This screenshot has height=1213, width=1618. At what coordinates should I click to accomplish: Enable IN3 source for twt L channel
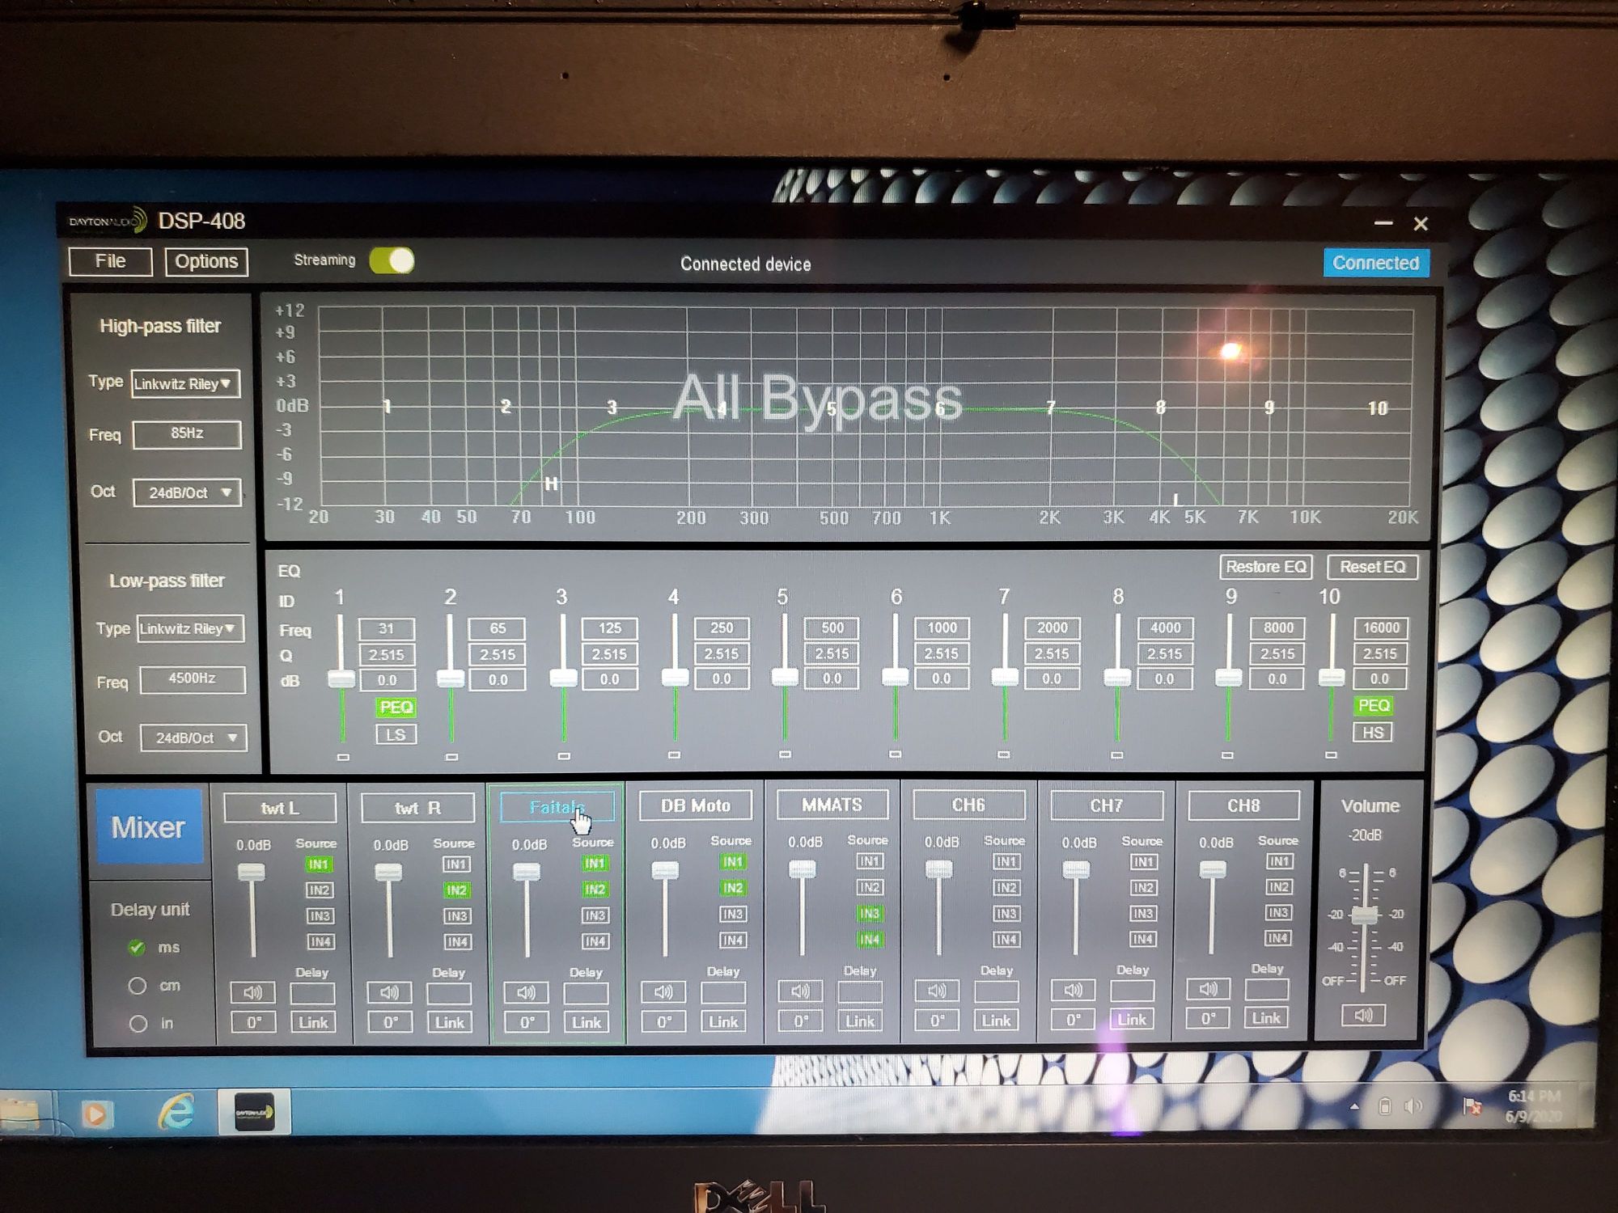[319, 915]
